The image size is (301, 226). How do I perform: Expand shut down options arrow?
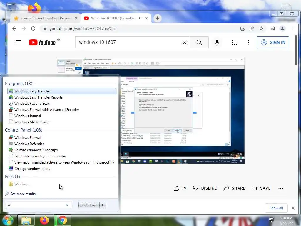pyautogui.click(x=103, y=205)
